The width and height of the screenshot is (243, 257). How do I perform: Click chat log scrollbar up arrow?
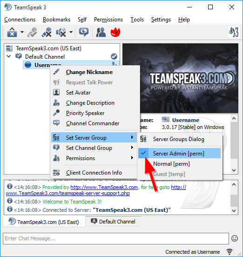point(234,184)
